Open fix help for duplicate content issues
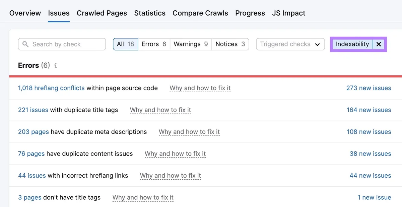The height and width of the screenshot is (207, 402). point(175,154)
